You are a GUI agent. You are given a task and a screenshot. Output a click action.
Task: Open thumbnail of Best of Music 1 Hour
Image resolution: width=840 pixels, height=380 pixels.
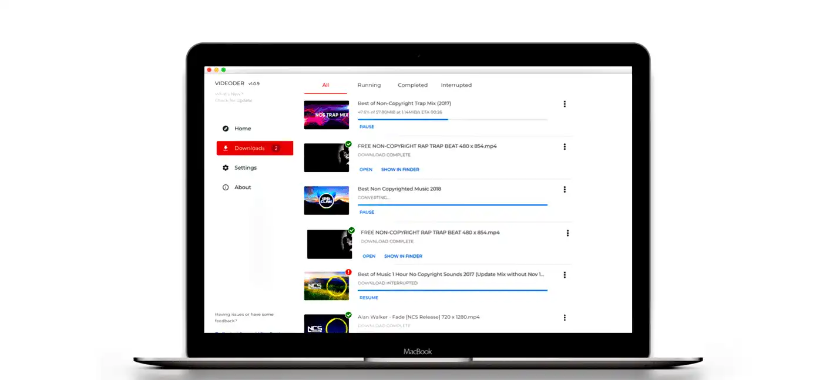click(327, 286)
